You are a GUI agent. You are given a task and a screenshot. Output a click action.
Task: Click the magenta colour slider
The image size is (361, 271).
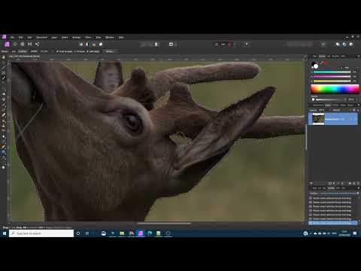click(x=332, y=77)
